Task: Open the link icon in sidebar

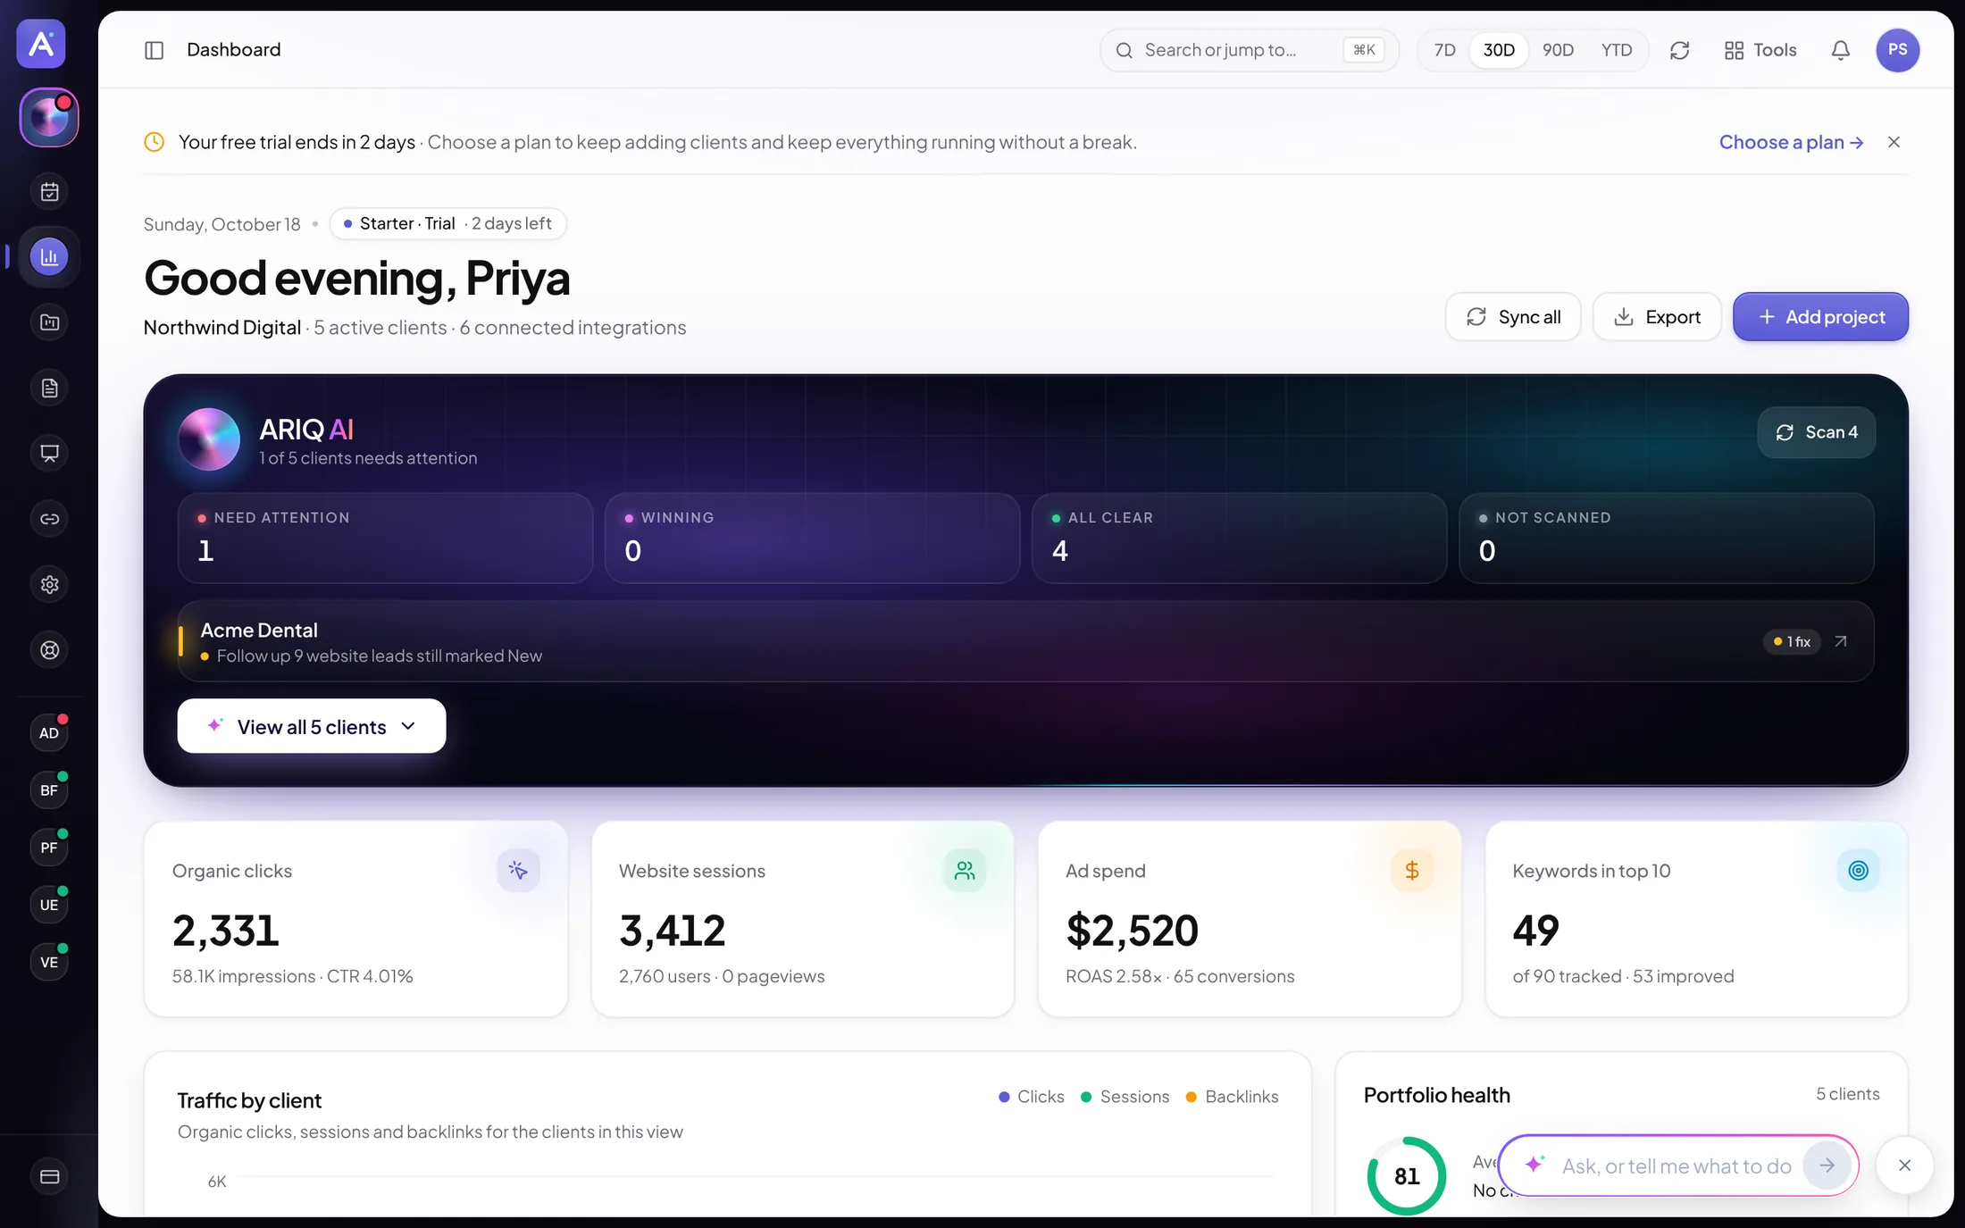Action: pyautogui.click(x=49, y=519)
